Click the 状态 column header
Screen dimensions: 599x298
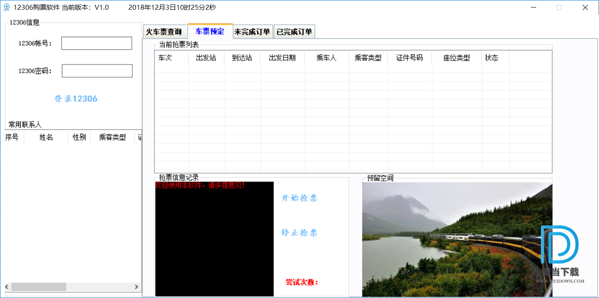tap(495, 58)
